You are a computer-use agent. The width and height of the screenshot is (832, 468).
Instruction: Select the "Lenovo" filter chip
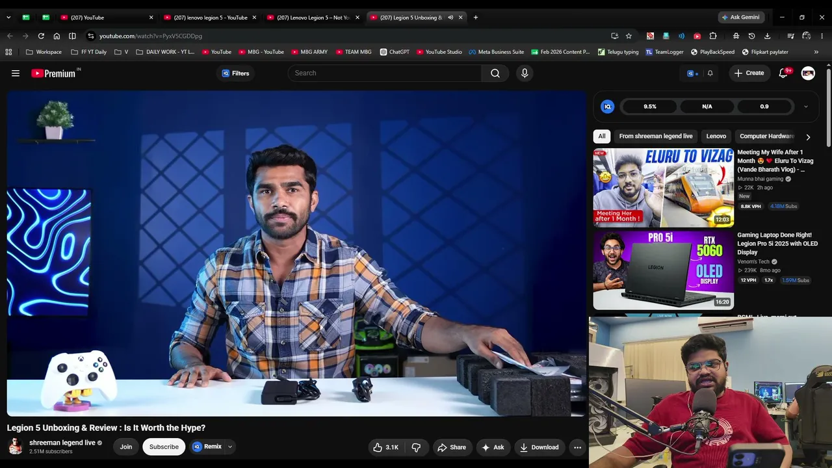(716, 136)
